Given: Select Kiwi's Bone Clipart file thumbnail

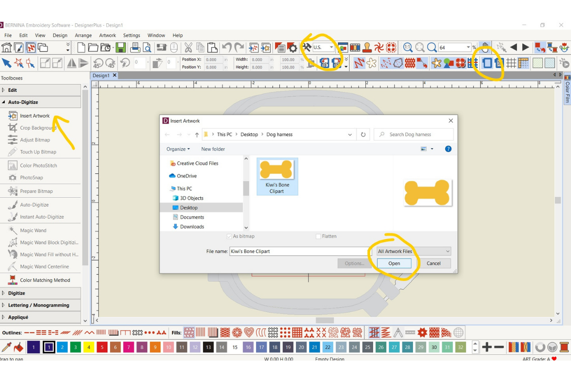Looking at the screenshot, I should pos(277,177).
